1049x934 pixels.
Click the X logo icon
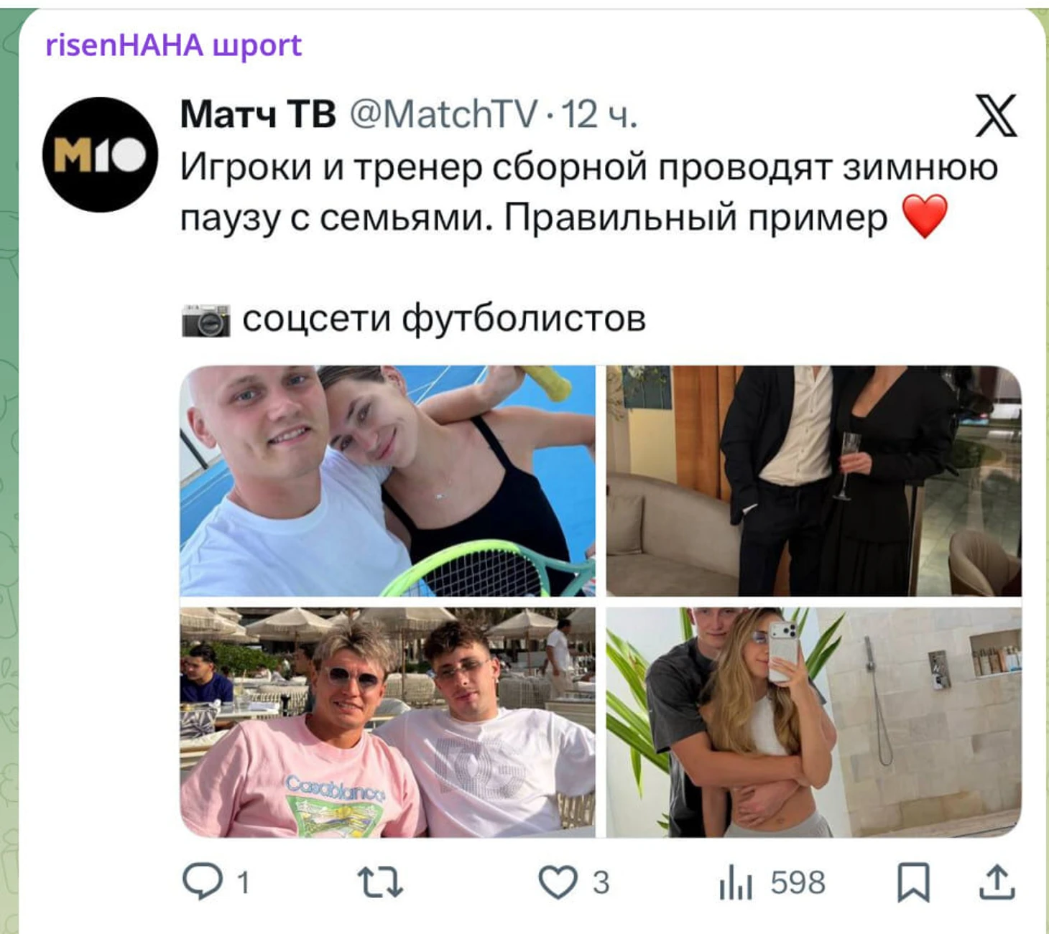[996, 116]
